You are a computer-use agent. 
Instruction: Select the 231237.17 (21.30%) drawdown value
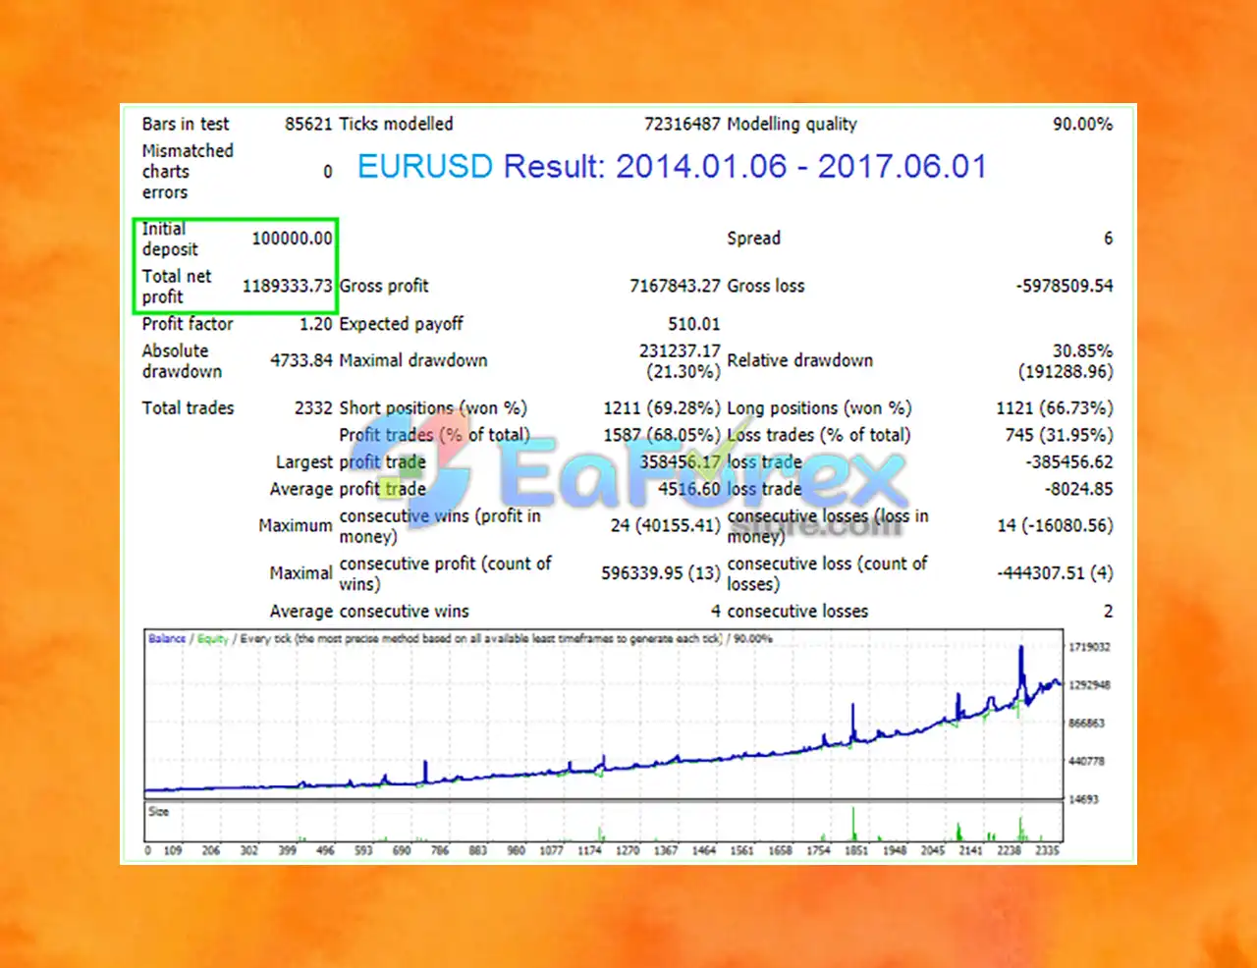point(680,361)
